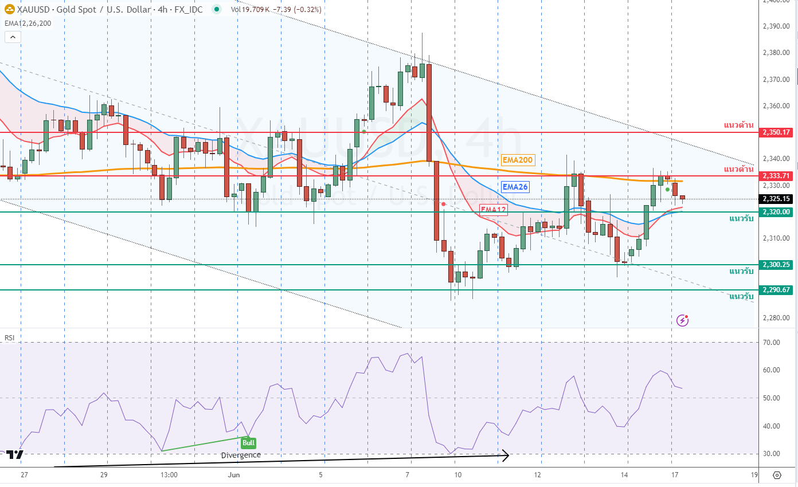
Task: Click the green market status dot
Action: tap(216, 9)
